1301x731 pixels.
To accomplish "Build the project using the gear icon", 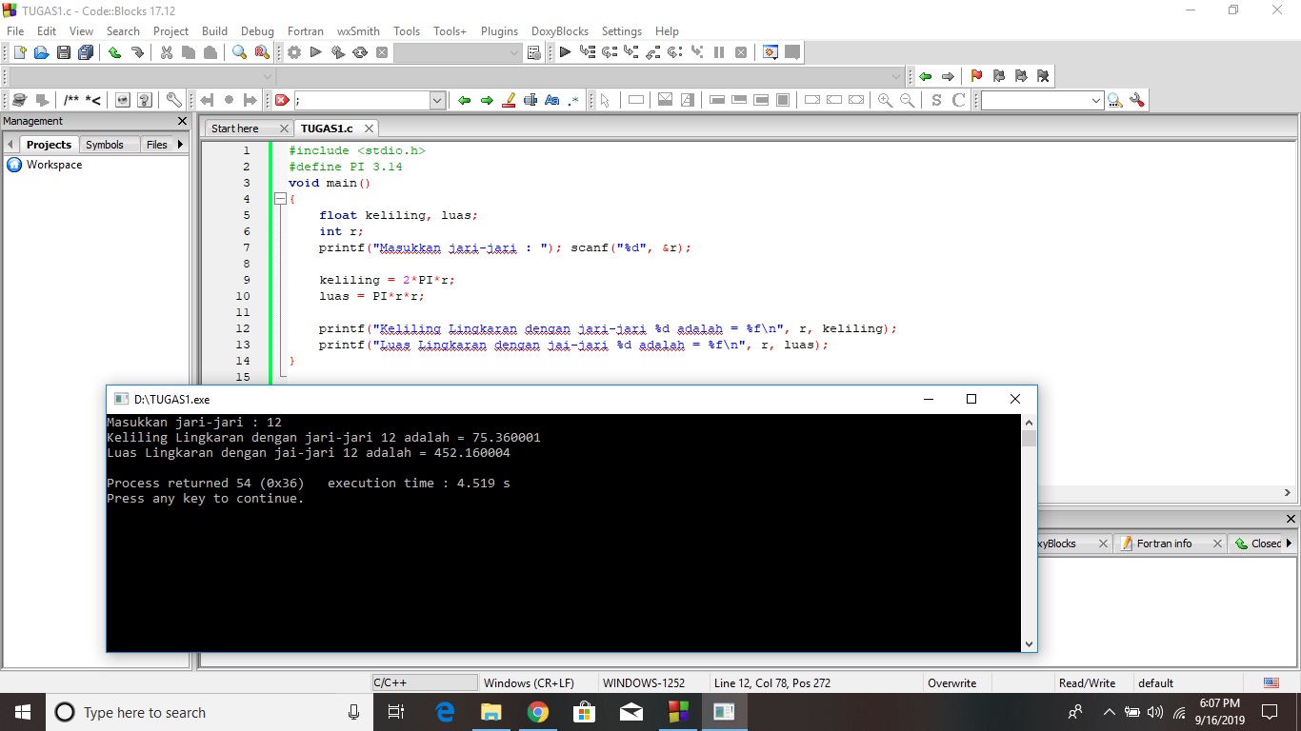I will click(293, 52).
